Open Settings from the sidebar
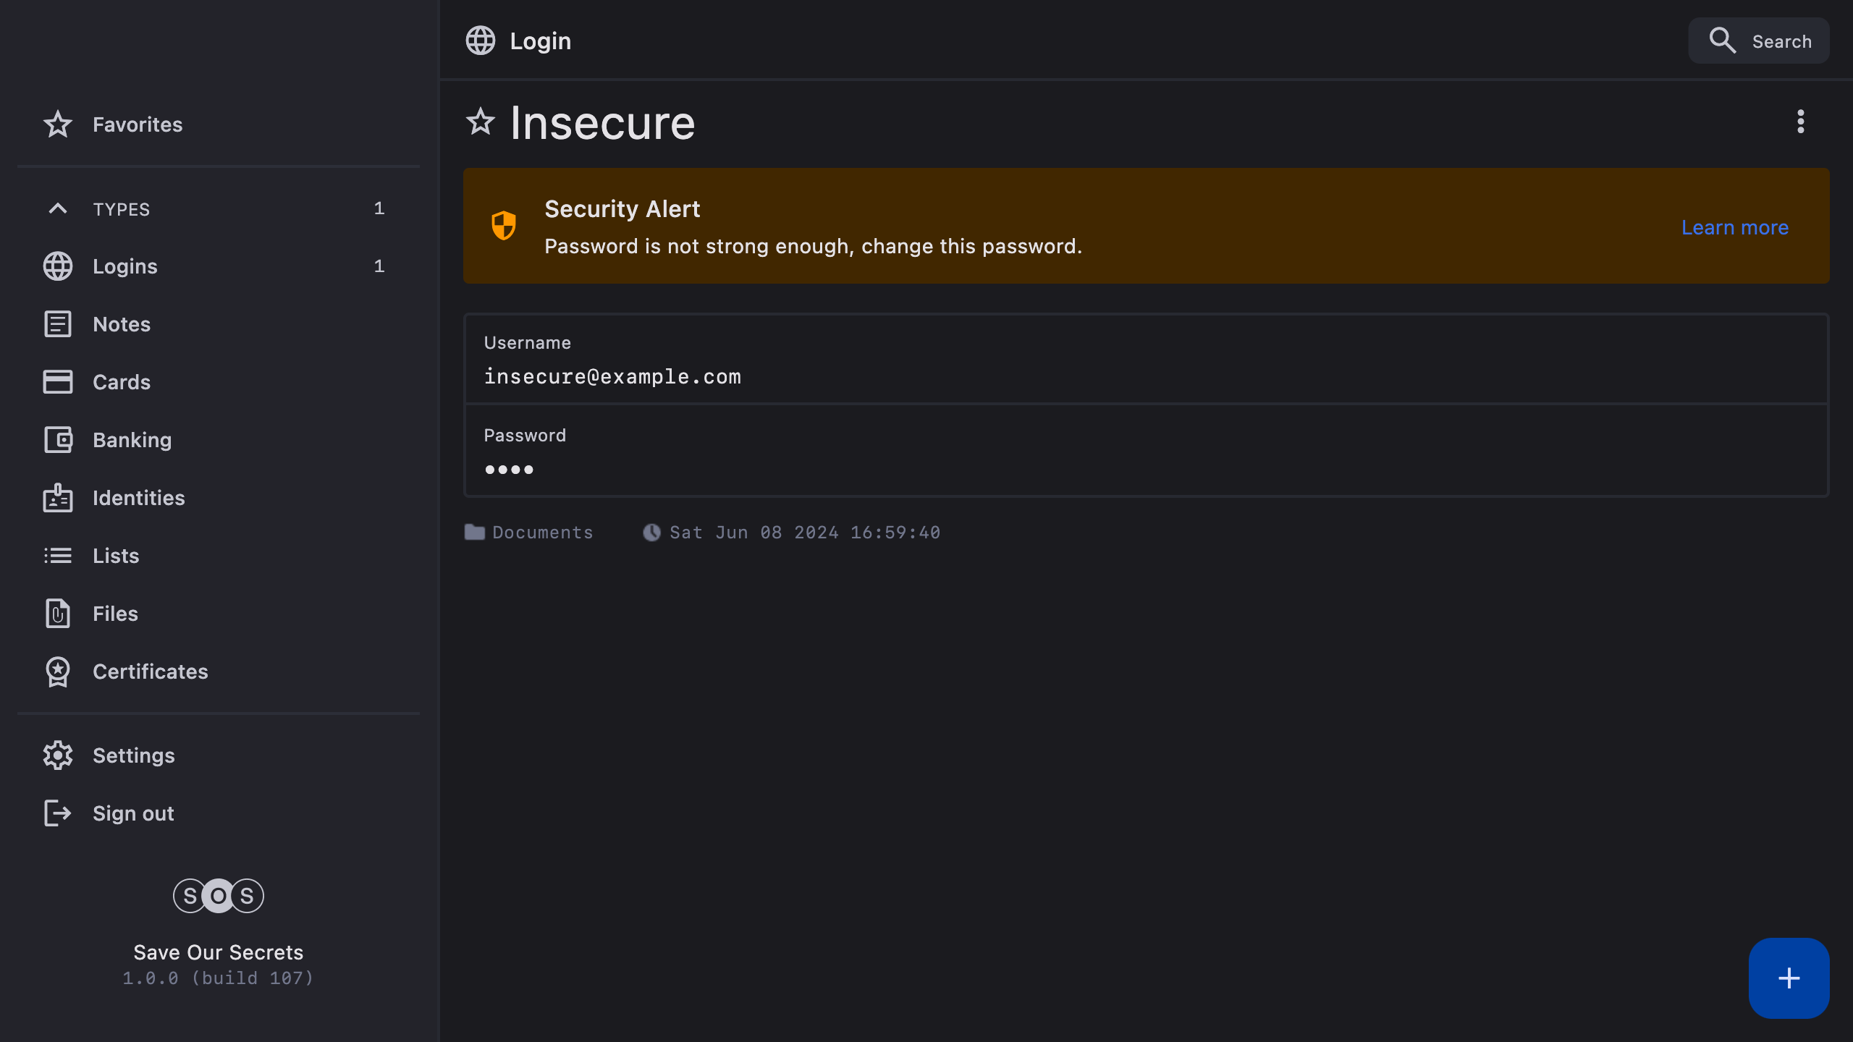1853x1042 pixels. point(134,755)
